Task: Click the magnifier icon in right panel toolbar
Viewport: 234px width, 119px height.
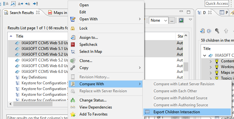Action: point(217,31)
